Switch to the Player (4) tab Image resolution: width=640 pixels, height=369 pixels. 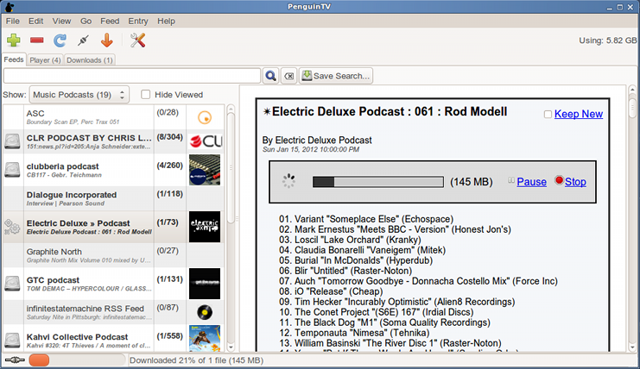45,60
